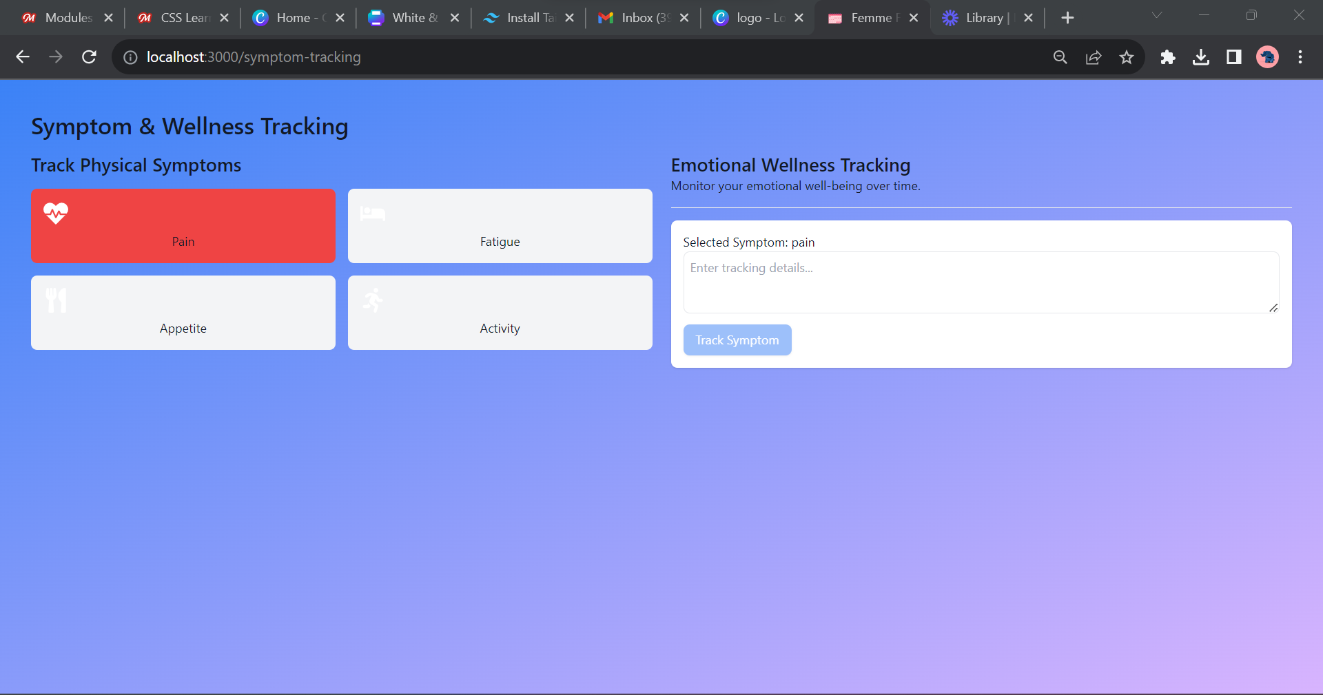Open a new browser tab
1323x695 pixels.
(x=1067, y=18)
